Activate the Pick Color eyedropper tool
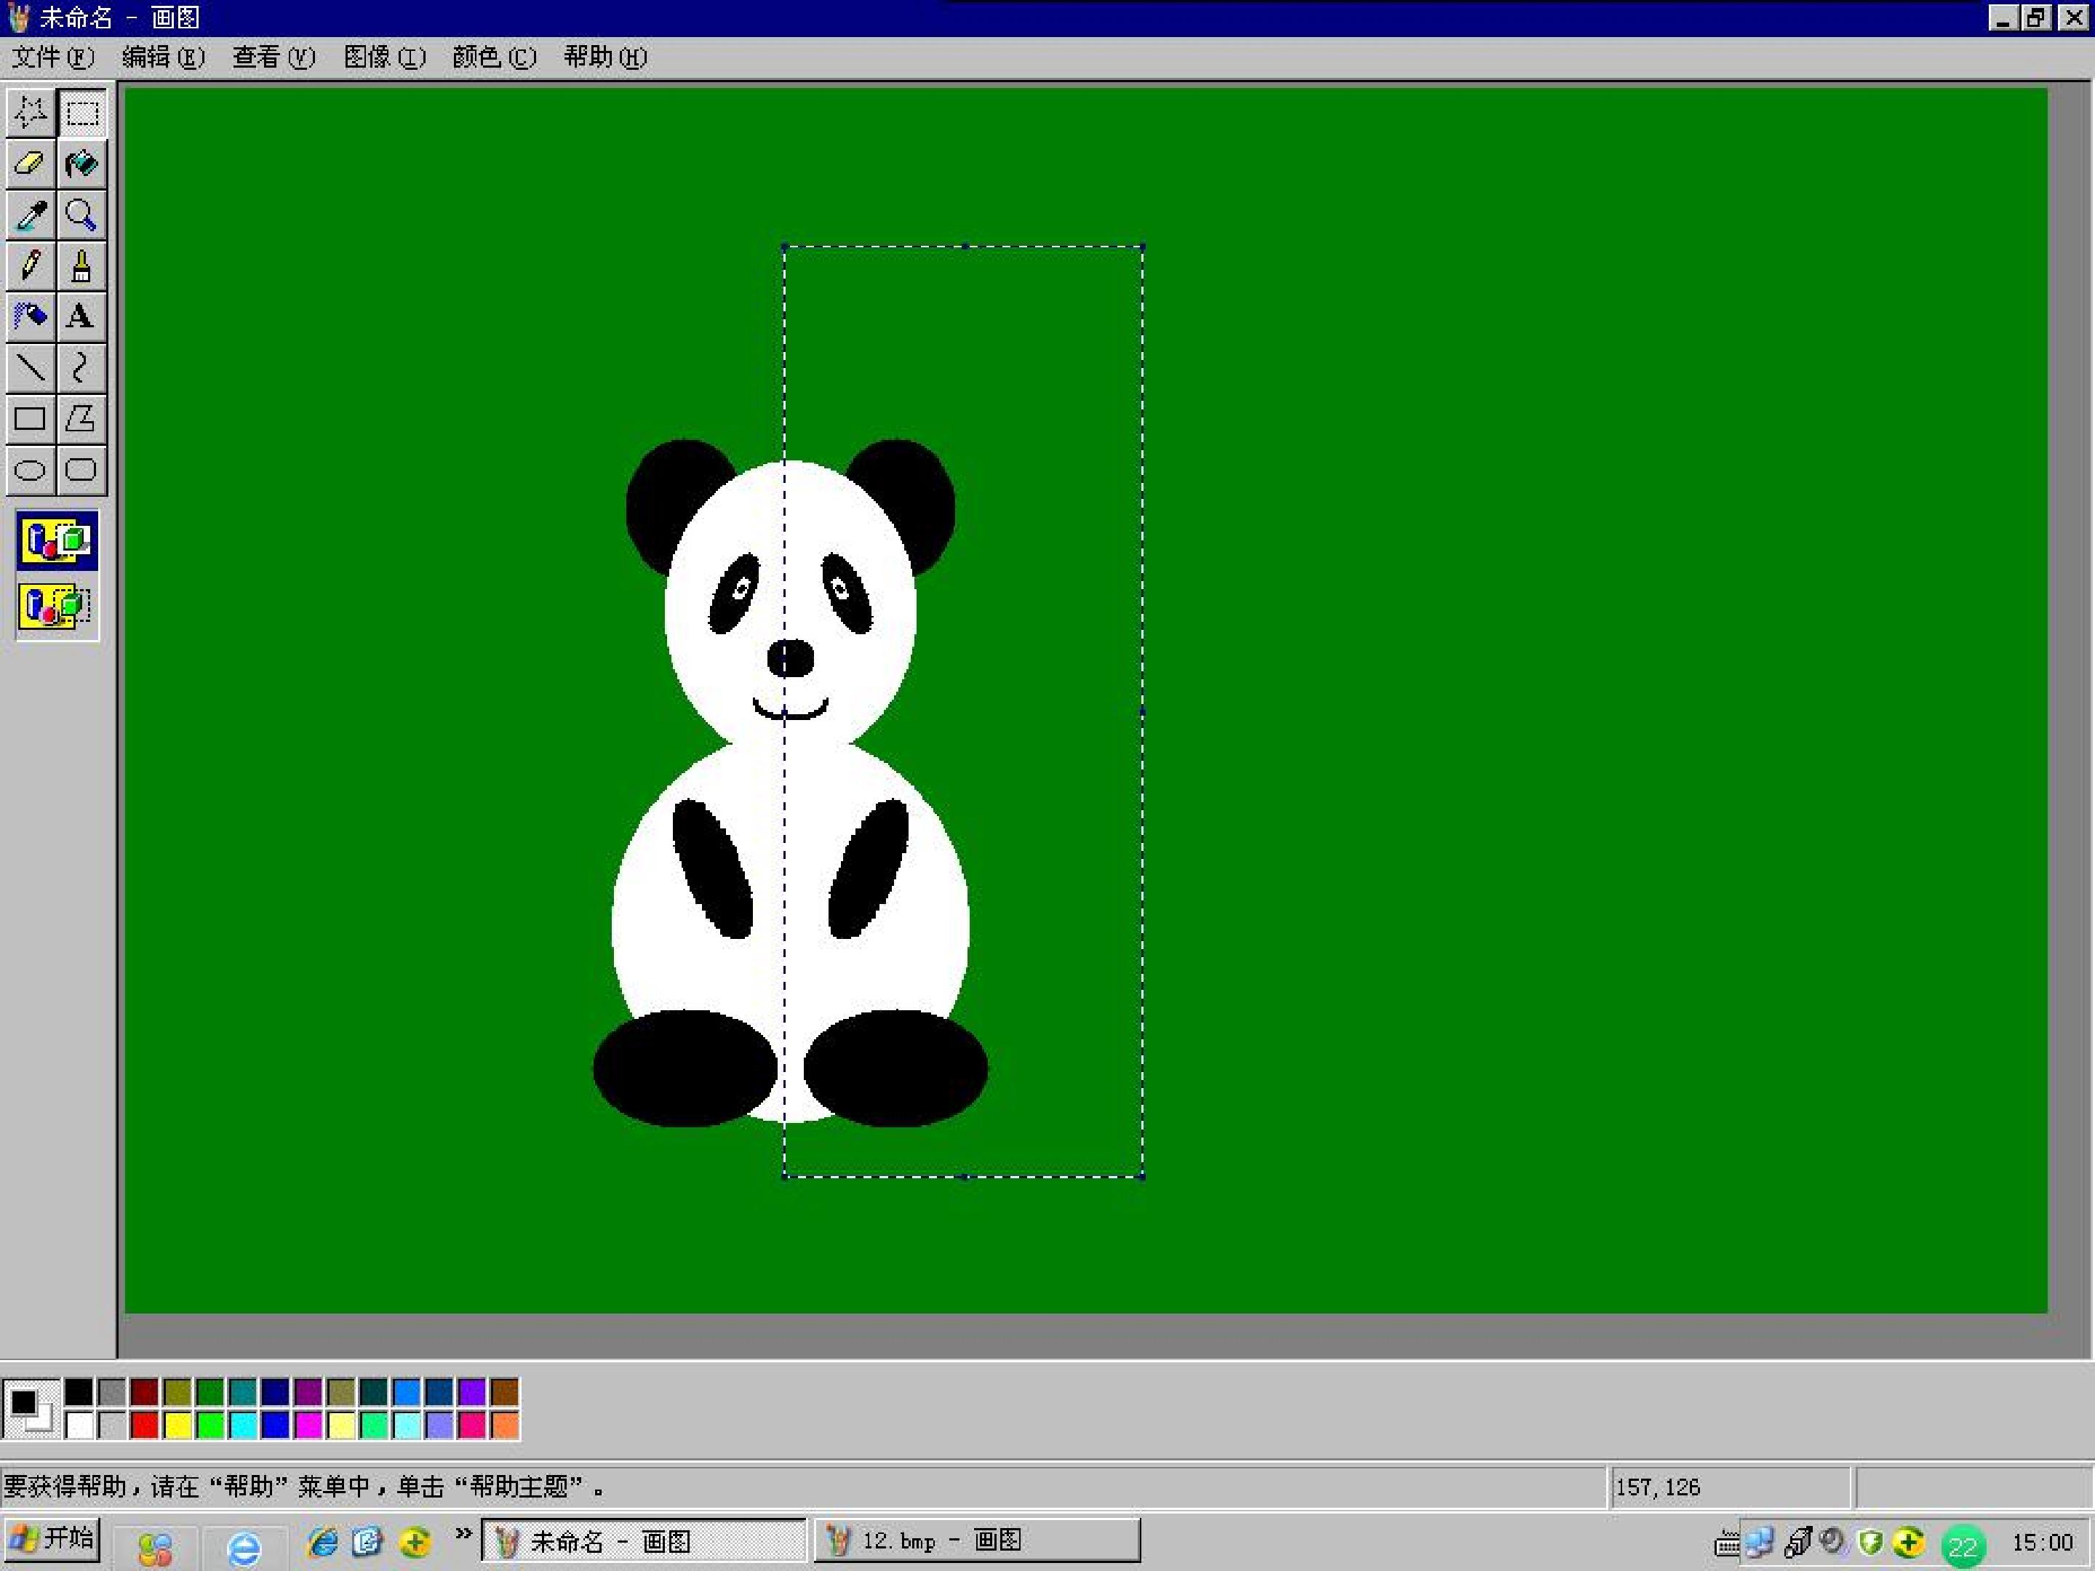 pyautogui.click(x=31, y=215)
